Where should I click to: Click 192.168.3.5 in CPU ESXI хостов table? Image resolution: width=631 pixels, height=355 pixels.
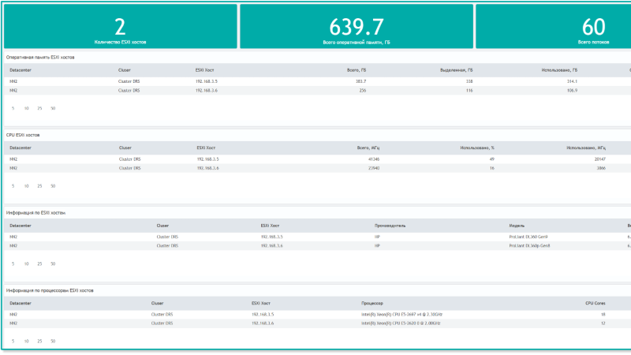(207, 159)
